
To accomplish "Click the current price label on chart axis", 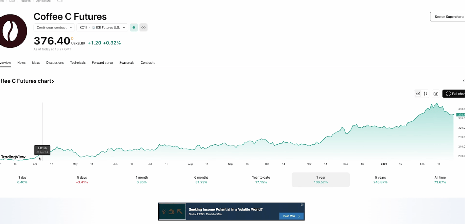I will (461, 115).
